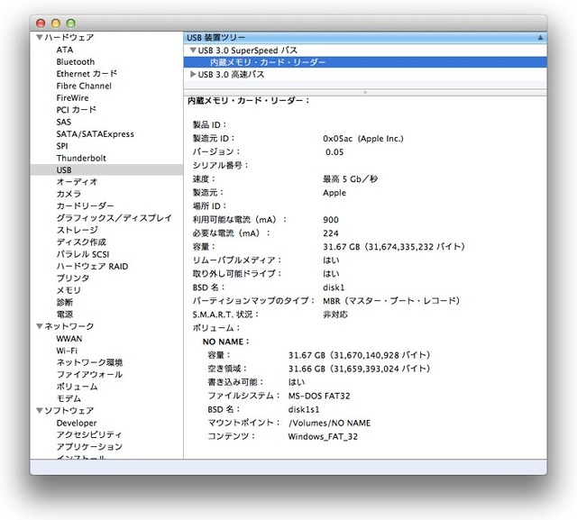Zoom the window with green button

pos(71,23)
